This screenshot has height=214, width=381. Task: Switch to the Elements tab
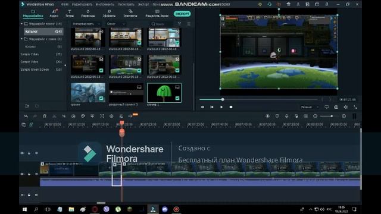[130, 14]
